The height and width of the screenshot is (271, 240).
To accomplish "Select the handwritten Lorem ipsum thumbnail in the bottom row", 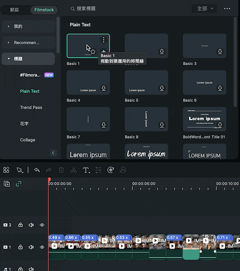I will tap(146, 151).
